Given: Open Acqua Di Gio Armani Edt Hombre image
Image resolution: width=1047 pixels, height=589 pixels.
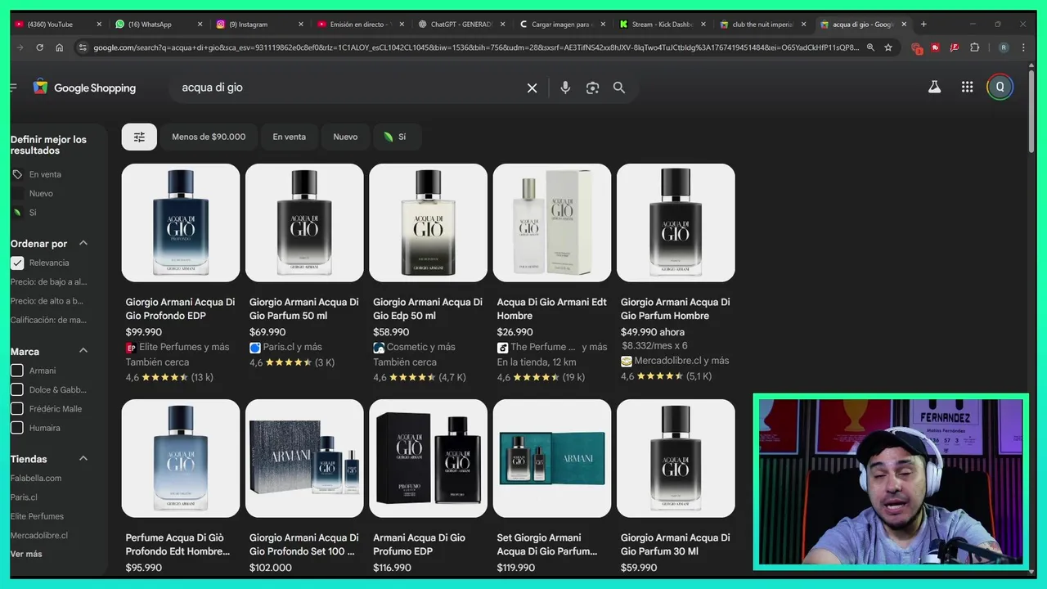Looking at the screenshot, I should [552, 223].
